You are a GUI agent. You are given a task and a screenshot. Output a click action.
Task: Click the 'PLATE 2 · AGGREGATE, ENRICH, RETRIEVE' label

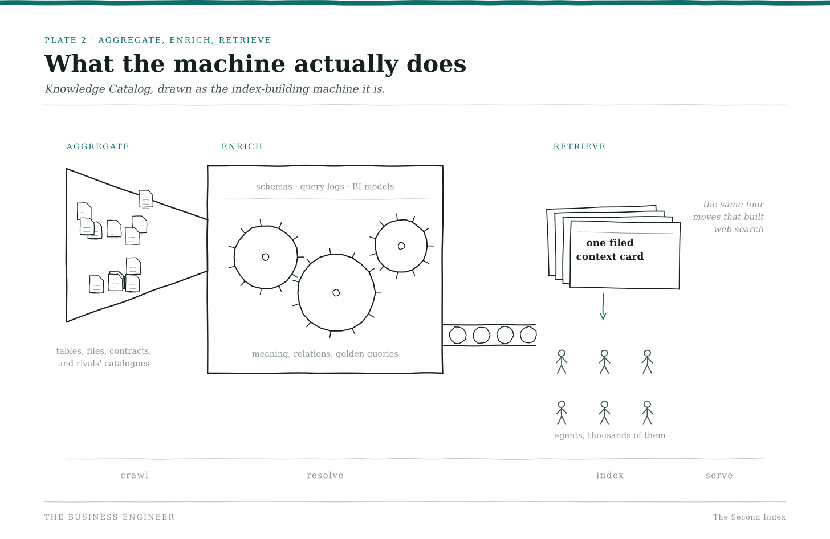(x=158, y=40)
